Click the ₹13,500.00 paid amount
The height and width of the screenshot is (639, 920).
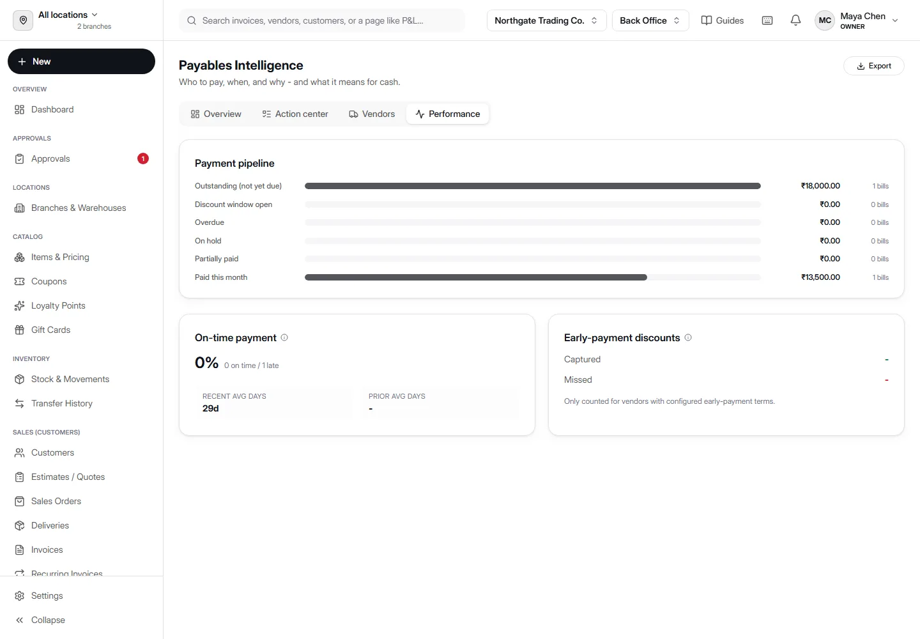[x=820, y=277]
